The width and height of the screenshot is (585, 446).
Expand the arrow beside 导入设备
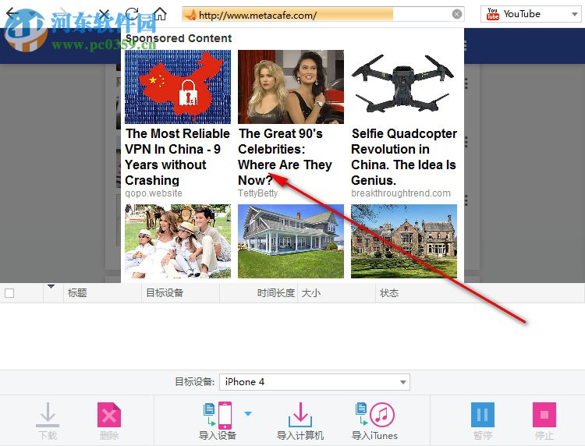248,413
